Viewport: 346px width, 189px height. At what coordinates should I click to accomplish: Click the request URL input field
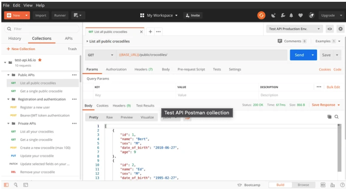click(201, 55)
